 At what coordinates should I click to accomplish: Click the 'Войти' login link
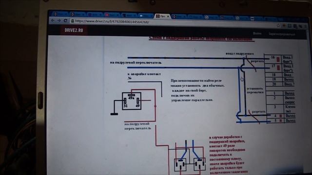(257, 34)
